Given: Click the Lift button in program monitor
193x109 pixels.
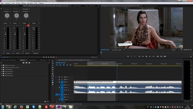Looking at the screenshot, I should coord(158,56).
